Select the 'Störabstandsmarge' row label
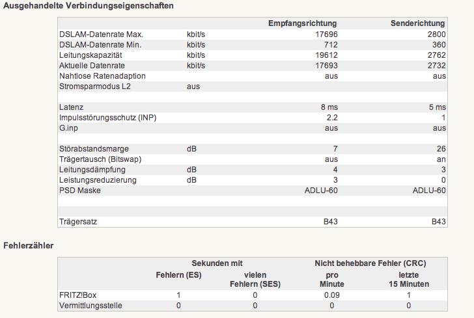This screenshot has width=474, height=318. (94, 149)
